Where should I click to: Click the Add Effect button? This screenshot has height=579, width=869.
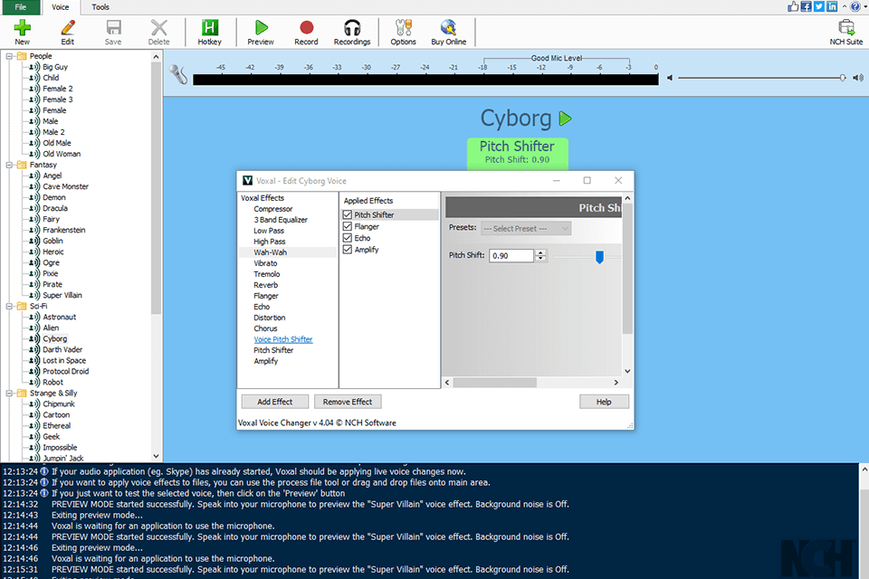[274, 402]
